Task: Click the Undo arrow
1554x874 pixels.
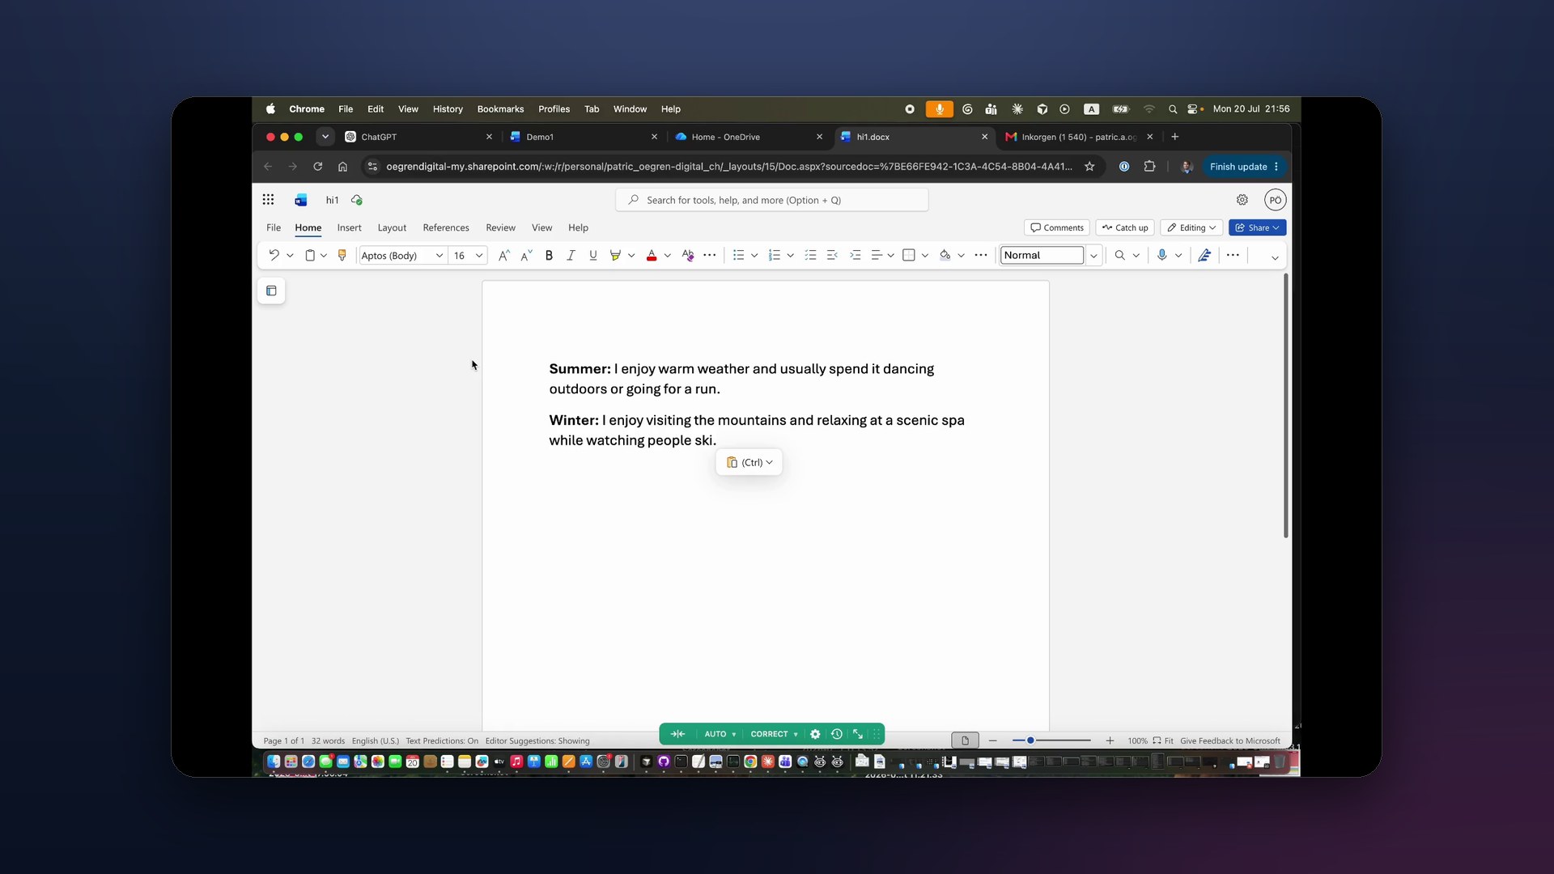Action: coord(274,256)
